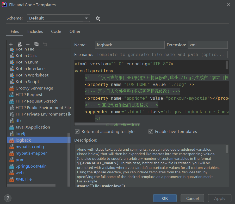Select the XML File template
Image resolution: width=235 pixels, height=204 pixels.
[x=23, y=179]
